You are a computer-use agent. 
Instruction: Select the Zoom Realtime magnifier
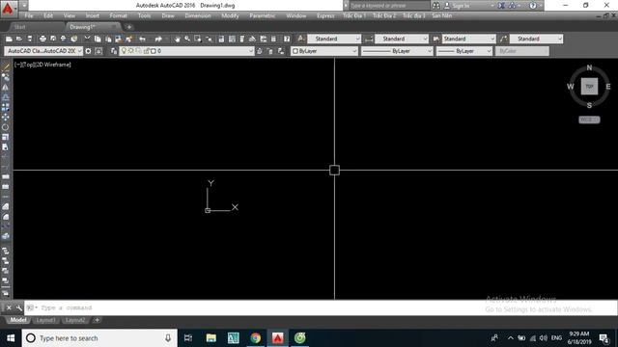pyautogui.click(x=187, y=39)
